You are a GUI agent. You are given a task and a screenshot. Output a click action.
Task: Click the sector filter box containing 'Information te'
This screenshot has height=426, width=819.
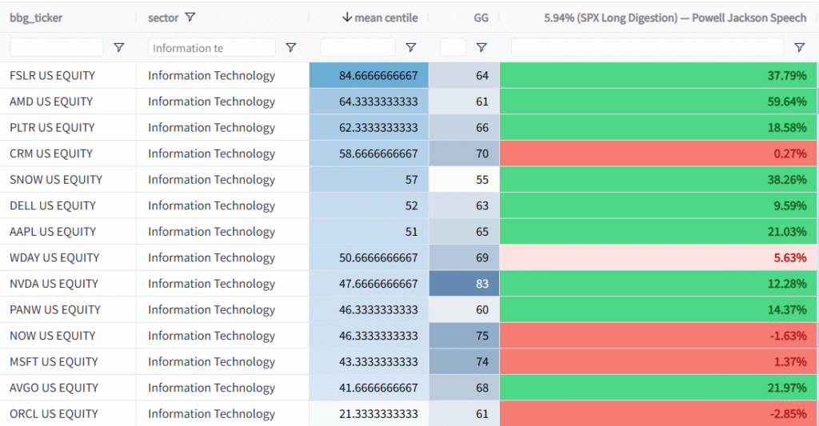pyautogui.click(x=211, y=48)
